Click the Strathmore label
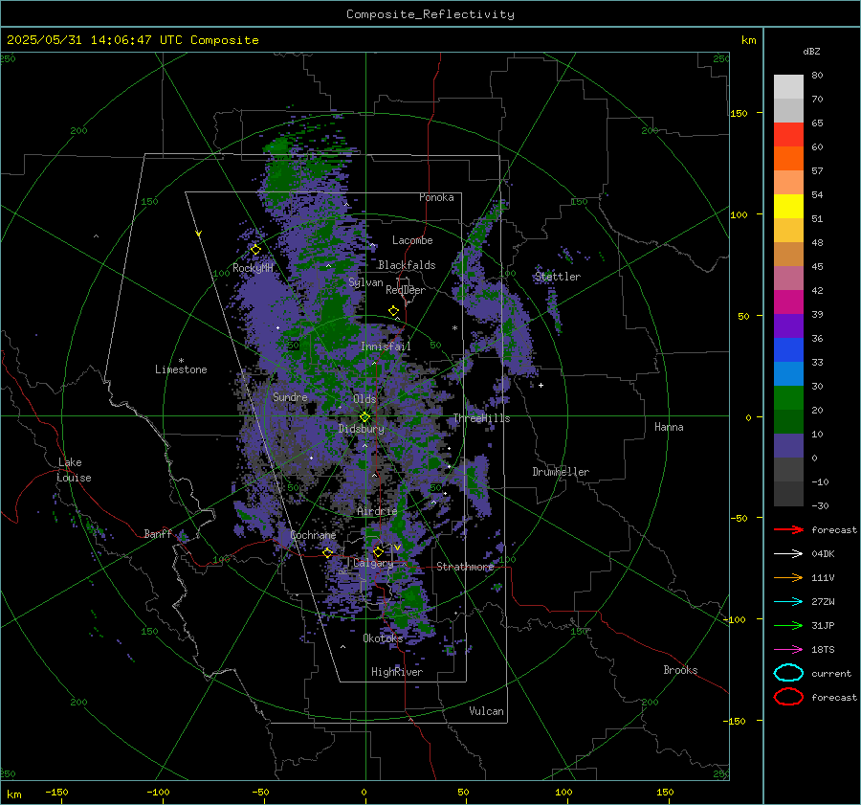This screenshot has width=861, height=805. tap(465, 567)
